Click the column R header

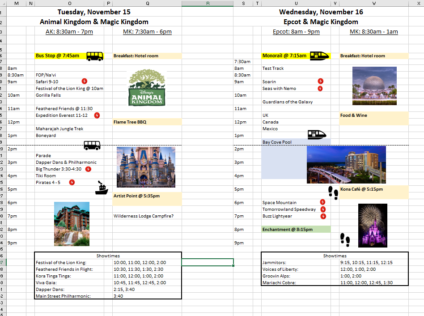click(x=208, y=4)
